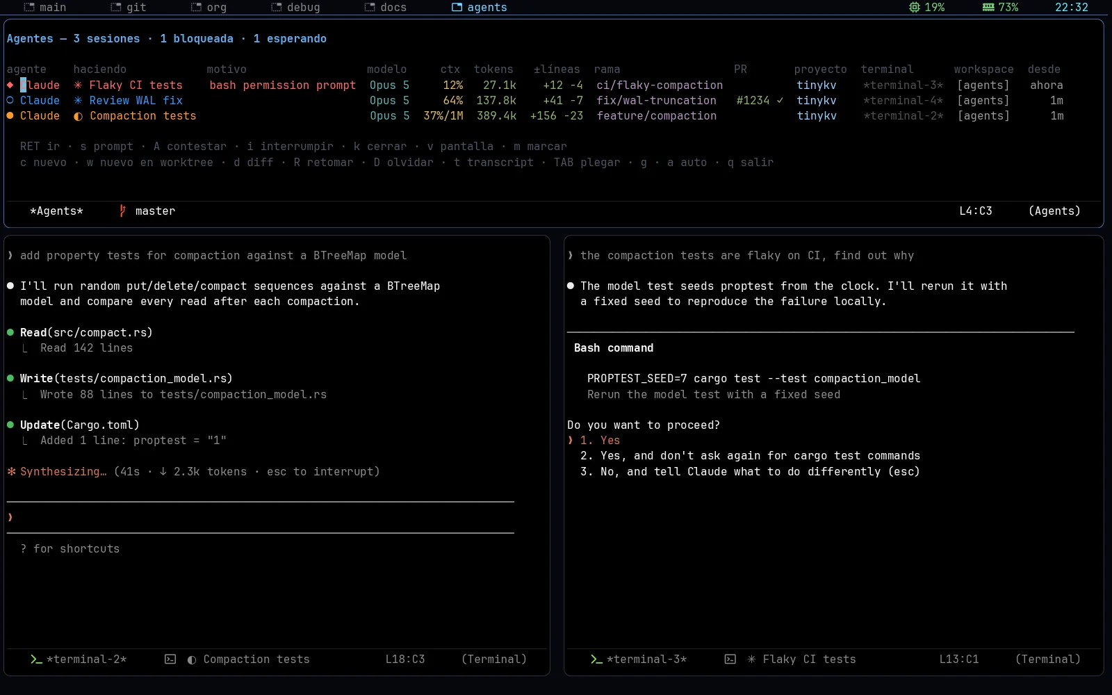
Task: Select the Flaky CI tests session row
Action: tap(535, 85)
